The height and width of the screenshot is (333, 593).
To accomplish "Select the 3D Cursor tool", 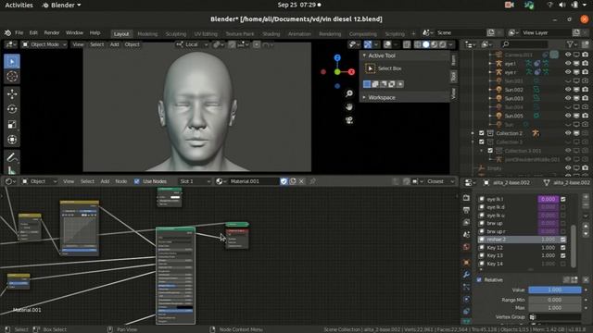I will 12,76.
